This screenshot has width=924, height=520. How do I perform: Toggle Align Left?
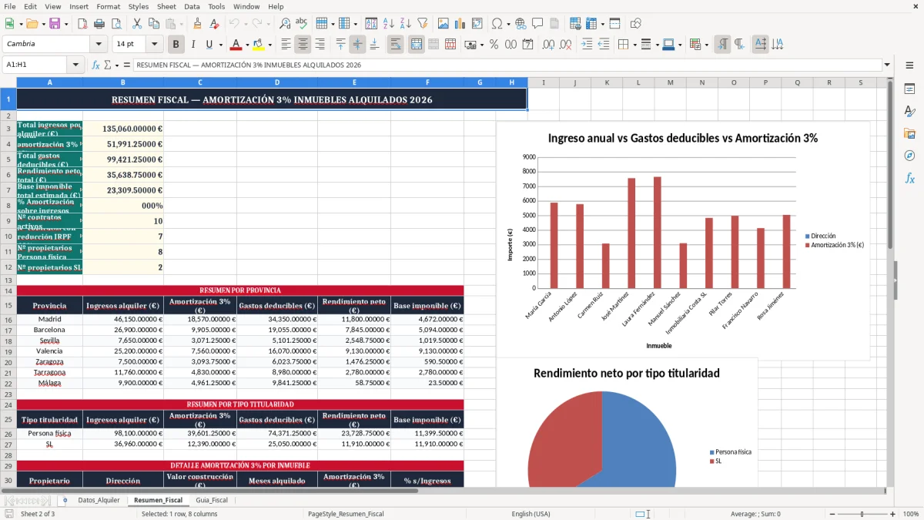pos(286,45)
